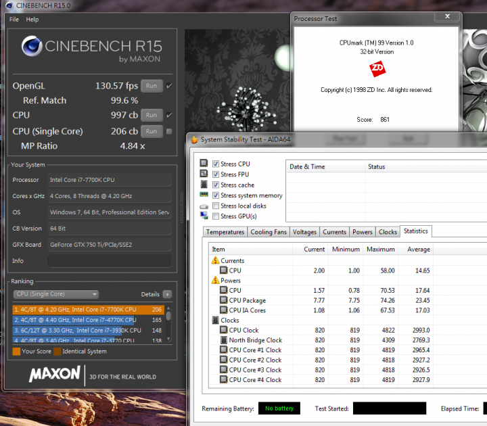Click the icon next to Currents CPU row
This screenshot has width=487, height=426.
[x=224, y=270]
